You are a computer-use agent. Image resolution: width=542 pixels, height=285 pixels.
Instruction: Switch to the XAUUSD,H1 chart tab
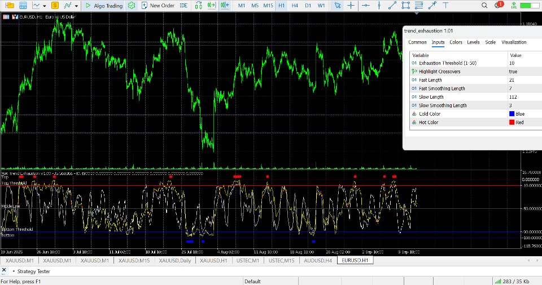coord(213,261)
